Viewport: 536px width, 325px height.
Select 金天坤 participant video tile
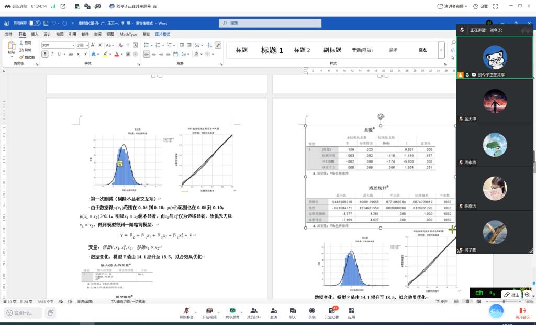[x=494, y=101]
